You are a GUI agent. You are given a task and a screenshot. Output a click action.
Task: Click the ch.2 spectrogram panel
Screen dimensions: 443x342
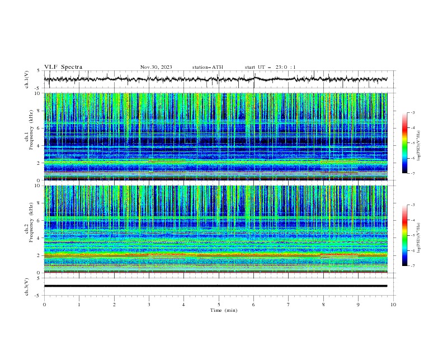click(x=215, y=229)
